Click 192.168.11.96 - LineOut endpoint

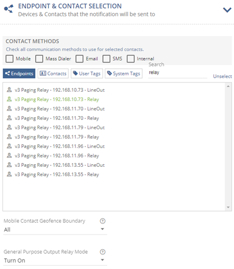pos(59,146)
